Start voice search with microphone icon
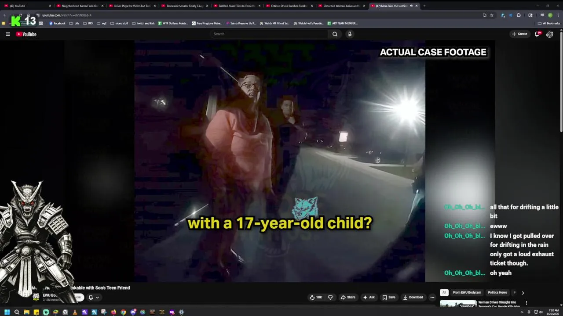 pyautogui.click(x=350, y=34)
